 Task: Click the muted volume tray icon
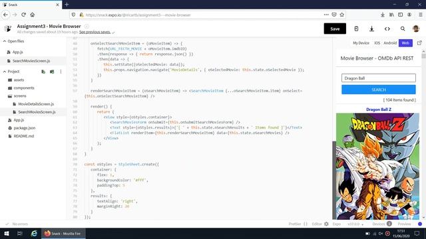pyautogui.click(x=381, y=233)
